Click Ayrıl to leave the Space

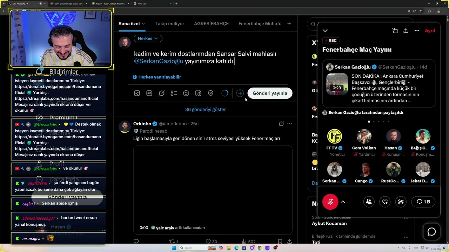click(x=430, y=31)
